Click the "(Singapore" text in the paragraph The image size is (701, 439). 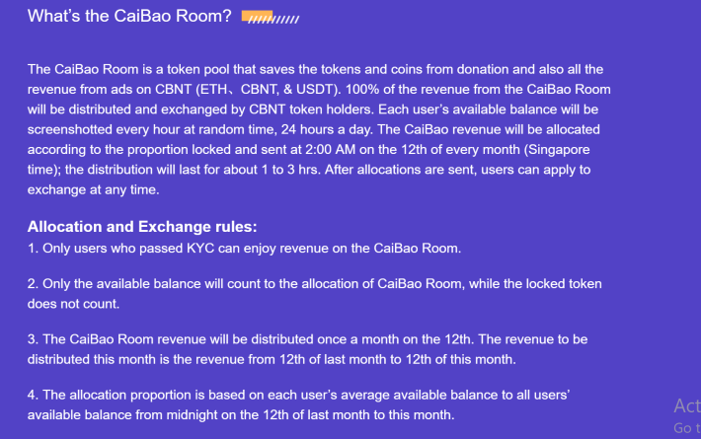point(557,150)
